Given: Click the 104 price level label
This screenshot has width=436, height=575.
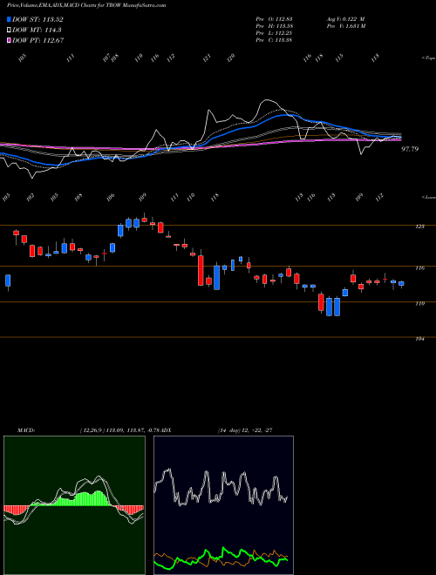Looking at the screenshot, I should [420, 339].
